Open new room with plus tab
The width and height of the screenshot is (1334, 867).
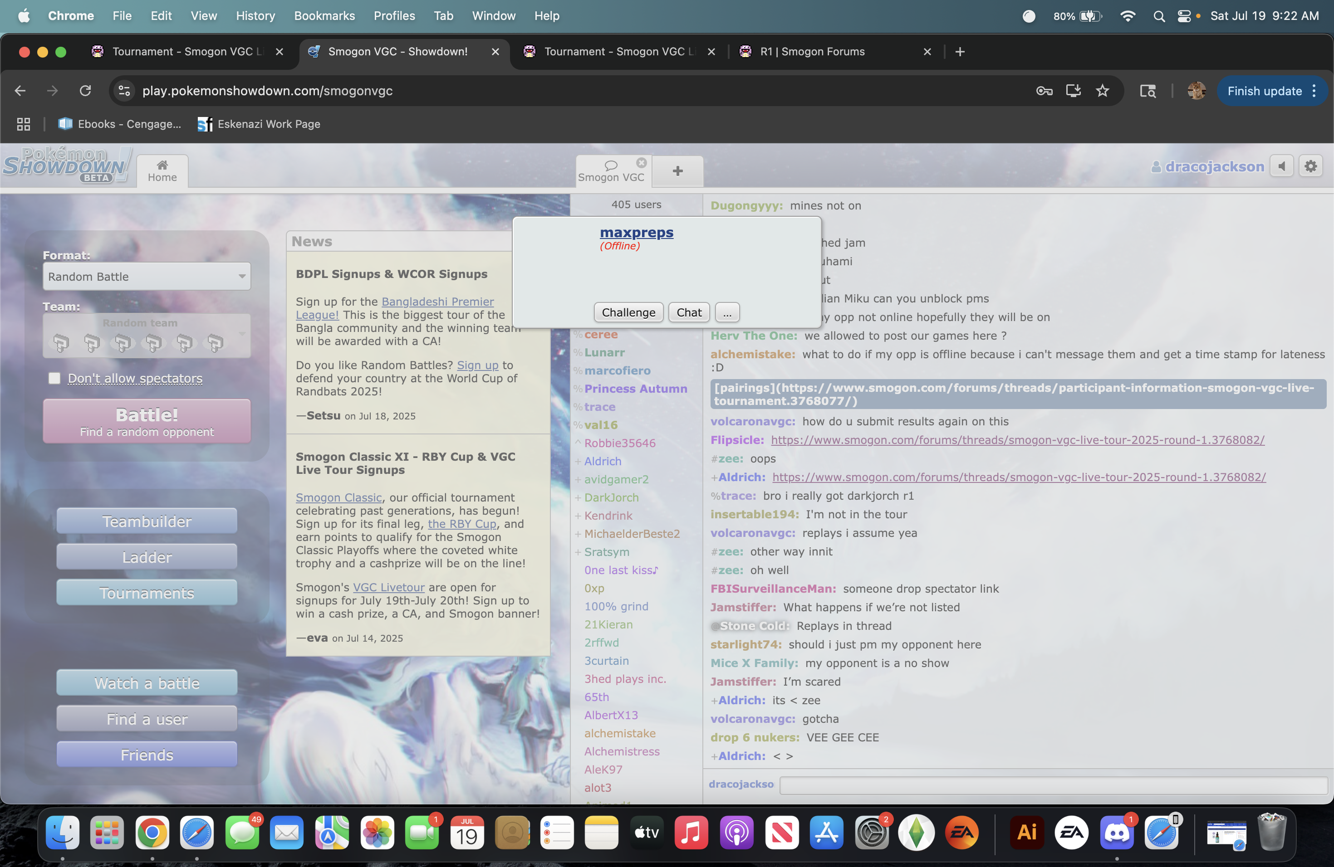[x=677, y=171]
